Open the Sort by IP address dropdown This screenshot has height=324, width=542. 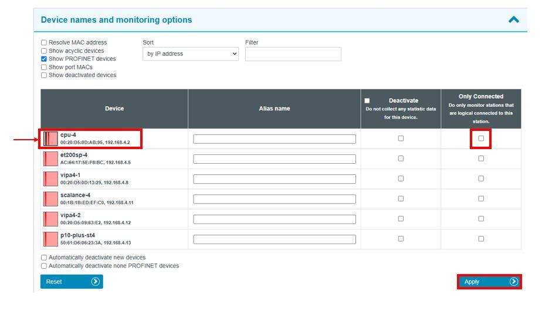[191, 54]
